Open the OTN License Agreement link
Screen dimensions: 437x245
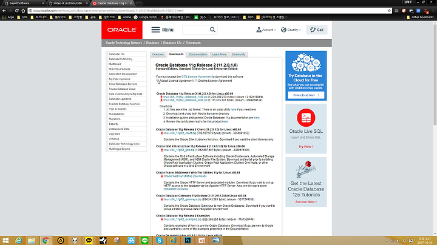197,76
